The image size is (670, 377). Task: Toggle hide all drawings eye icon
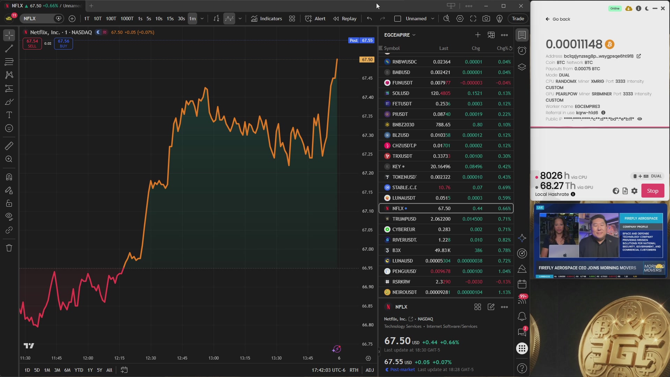pos(9,216)
